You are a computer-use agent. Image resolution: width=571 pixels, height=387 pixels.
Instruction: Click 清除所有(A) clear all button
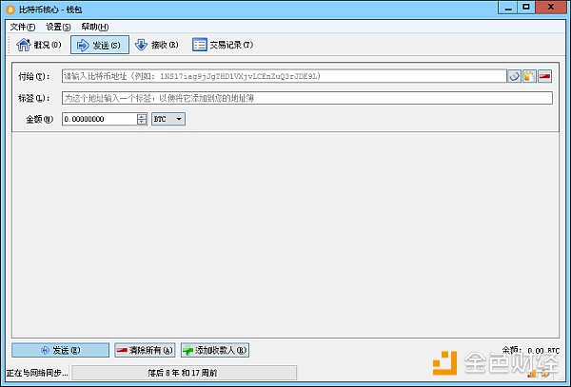(145, 350)
